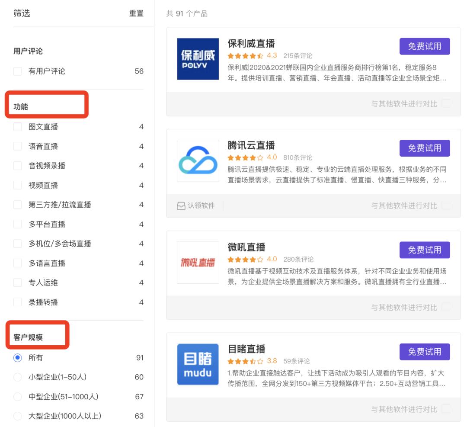Screen dimensions: 467x427
Task: Click the star rating of 腾讯云直播
Action: (x=245, y=157)
